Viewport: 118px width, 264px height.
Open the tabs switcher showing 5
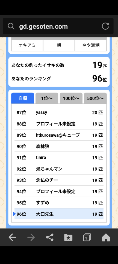tap(87, 237)
